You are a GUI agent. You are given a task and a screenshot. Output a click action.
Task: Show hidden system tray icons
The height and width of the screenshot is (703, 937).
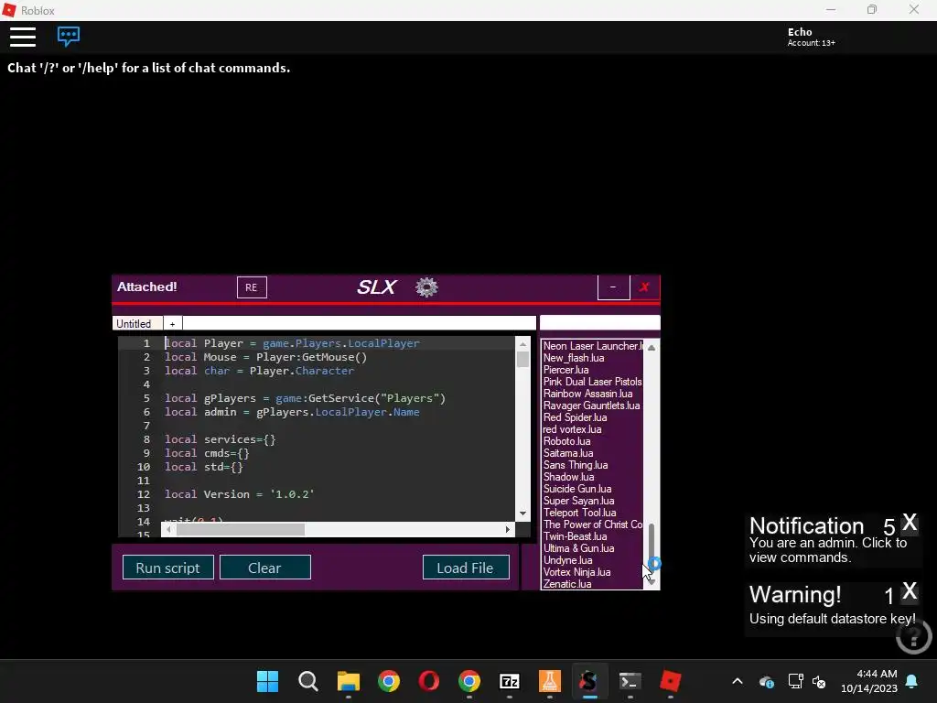pyautogui.click(x=738, y=681)
